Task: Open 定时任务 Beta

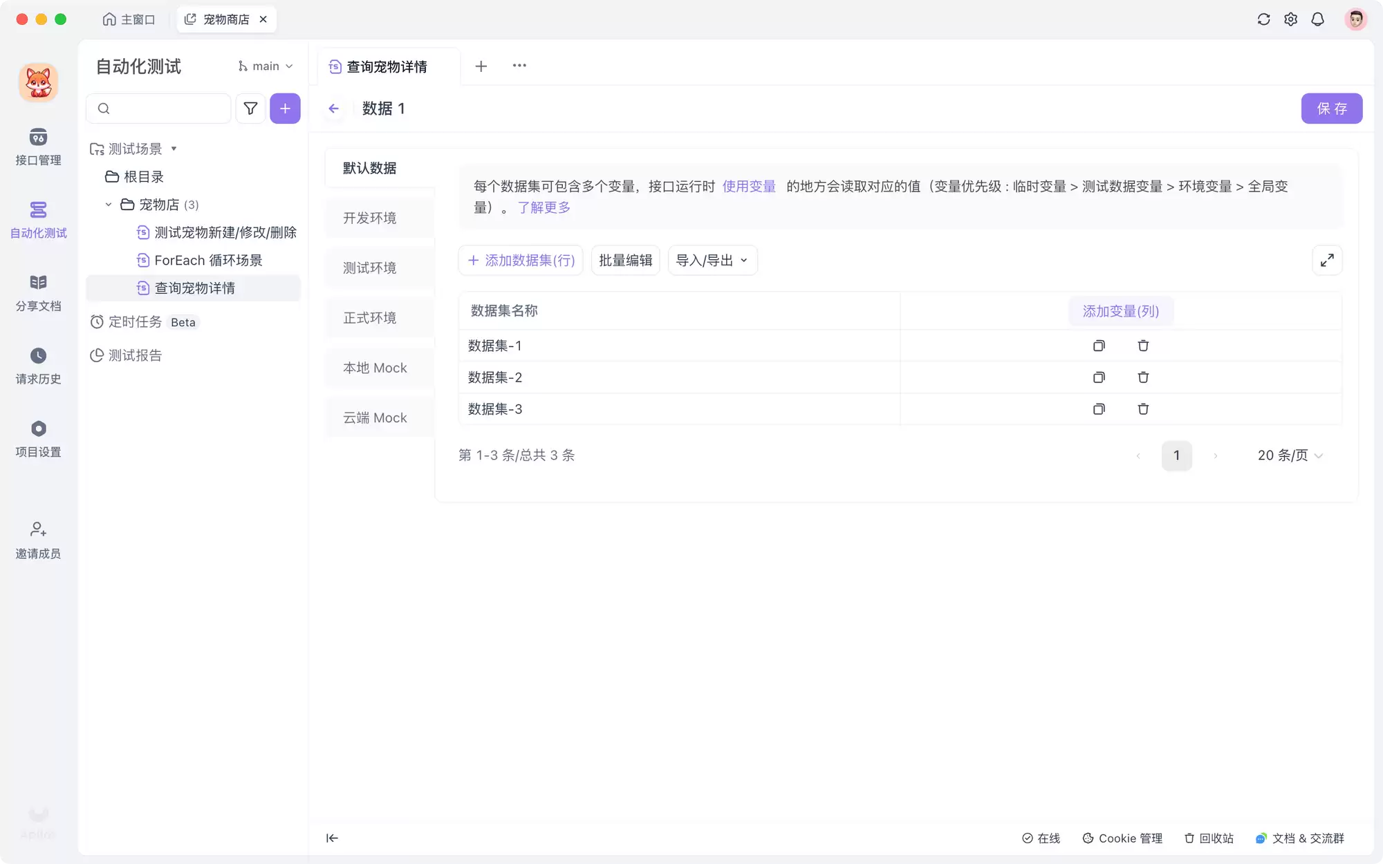Action: click(x=145, y=322)
